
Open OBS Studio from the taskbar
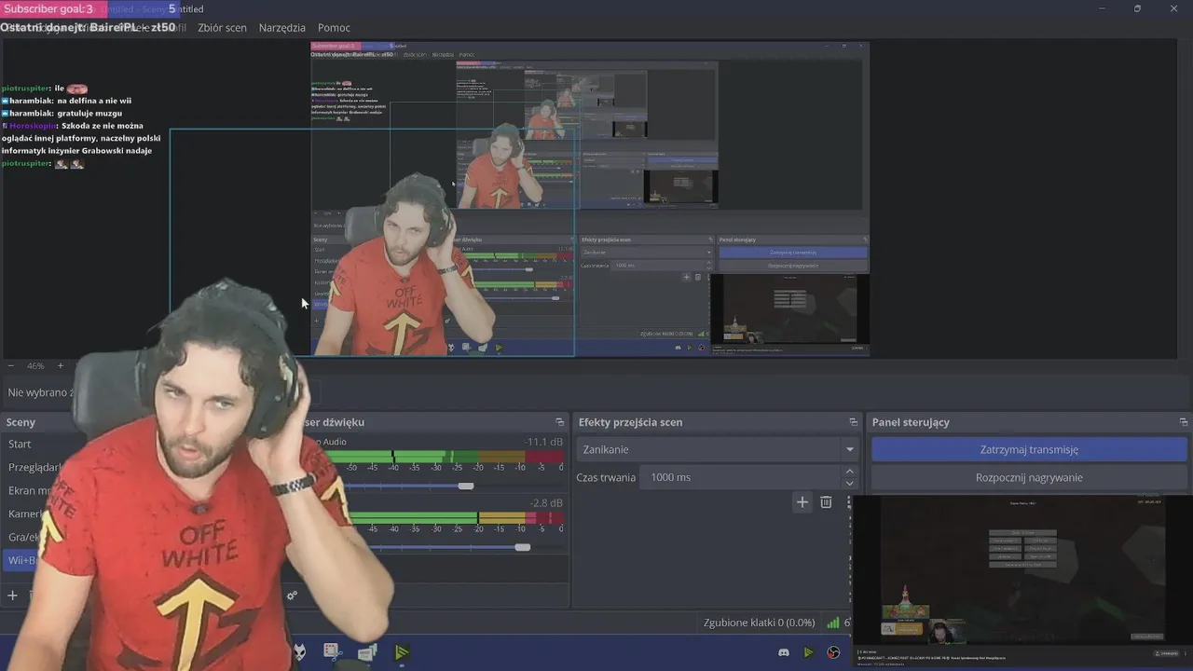[833, 652]
